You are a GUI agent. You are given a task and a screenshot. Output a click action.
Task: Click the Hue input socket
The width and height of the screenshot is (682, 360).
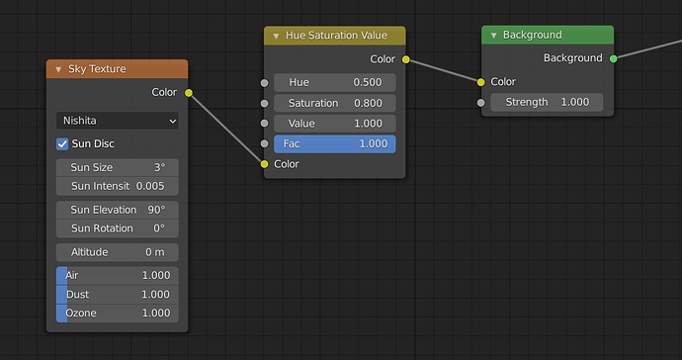pyautogui.click(x=265, y=83)
